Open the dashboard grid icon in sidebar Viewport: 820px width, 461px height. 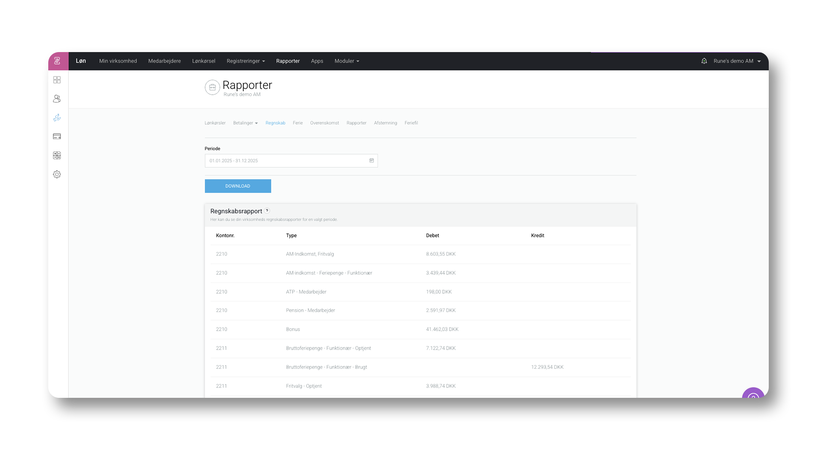[57, 80]
